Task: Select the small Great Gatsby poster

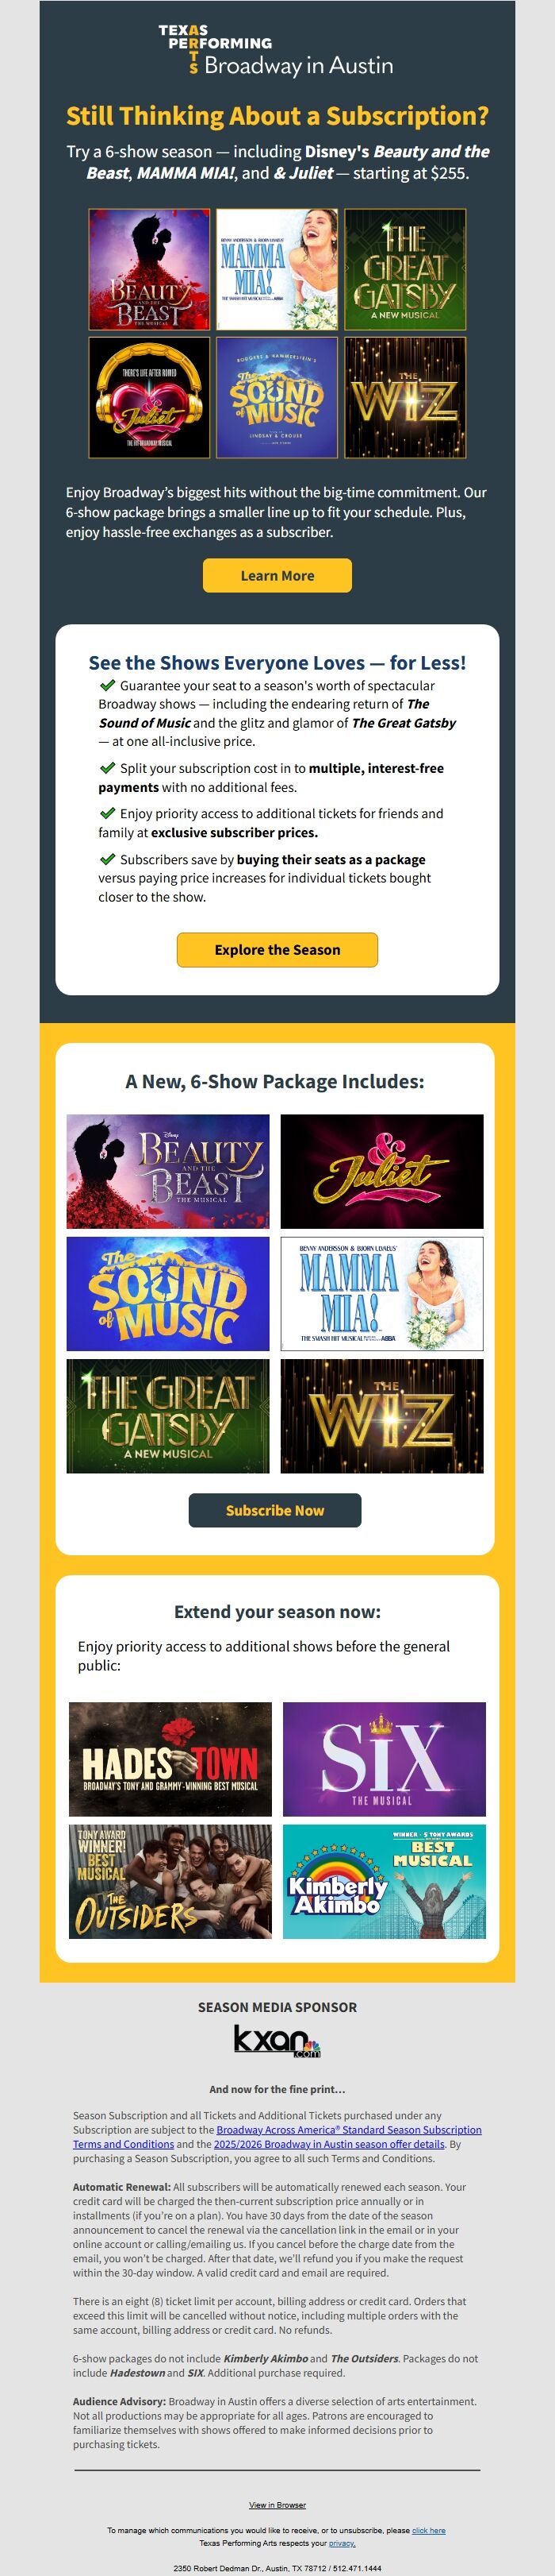Action: click(405, 270)
